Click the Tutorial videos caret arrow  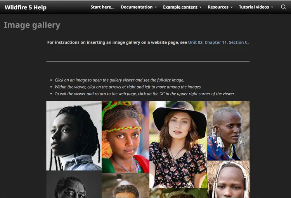coord(272,7)
